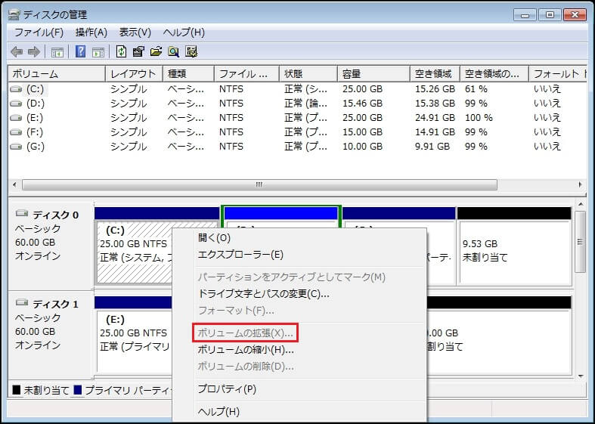Click the black 未割り当て legend swatch
Image resolution: width=595 pixels, height=424 pixels.
click(x=17, y=390)
